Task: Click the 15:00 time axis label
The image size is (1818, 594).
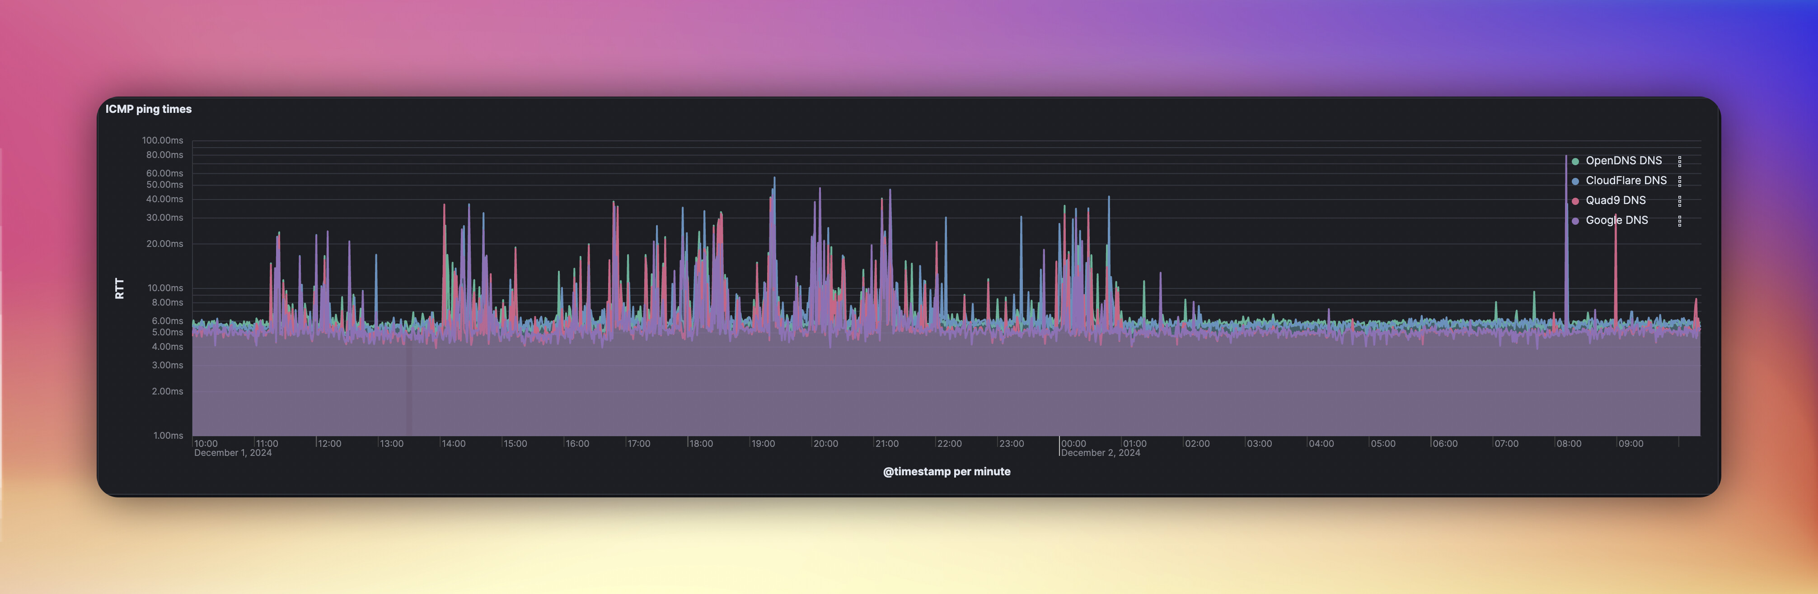Action: click(515, 444)
